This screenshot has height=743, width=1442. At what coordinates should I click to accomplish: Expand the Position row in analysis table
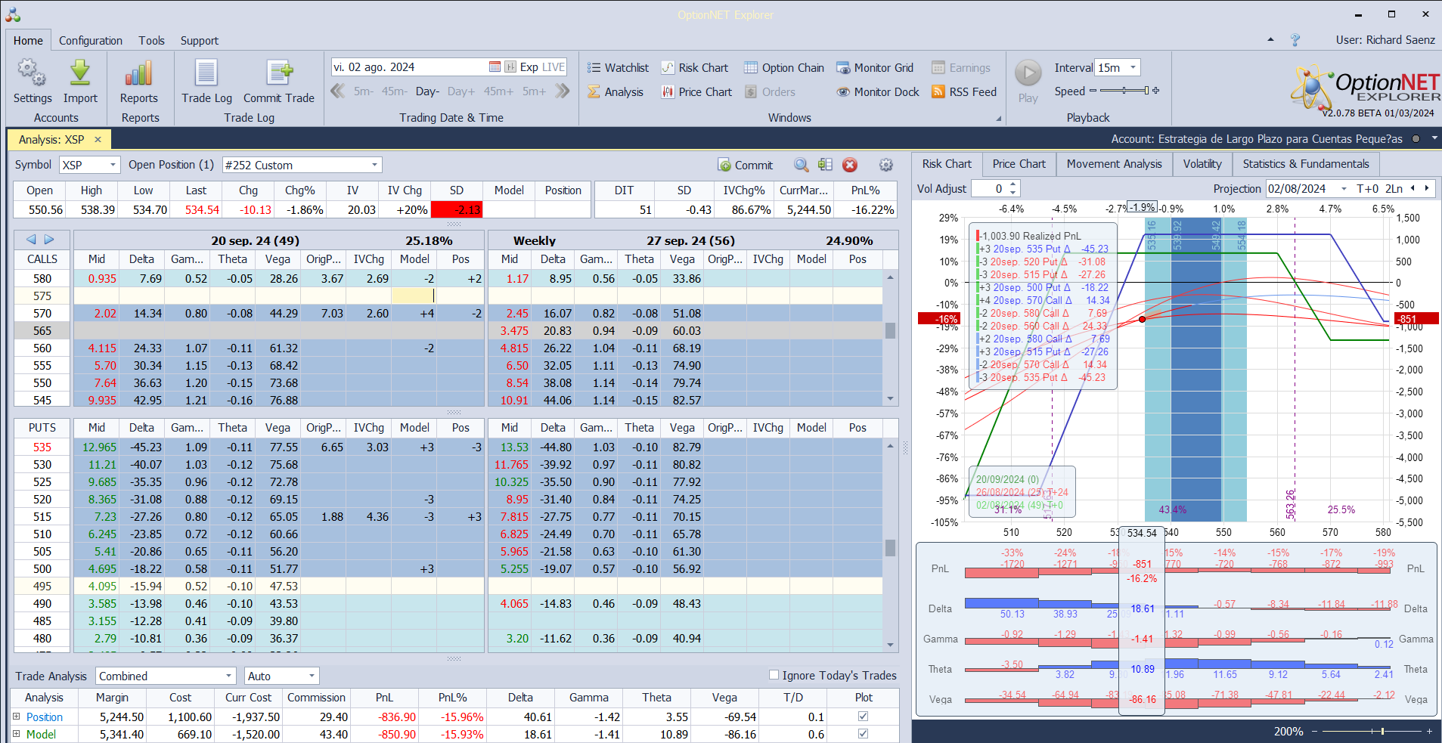click(17, 717)
